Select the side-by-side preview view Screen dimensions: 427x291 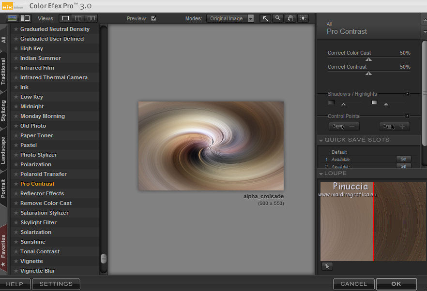[91, 18]
